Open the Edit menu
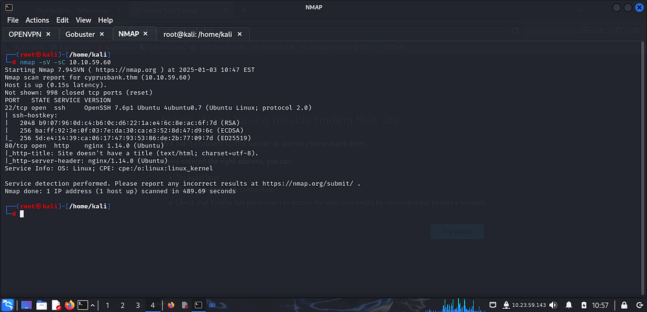Viewport: 647px width, 312px height. point(62,20)
